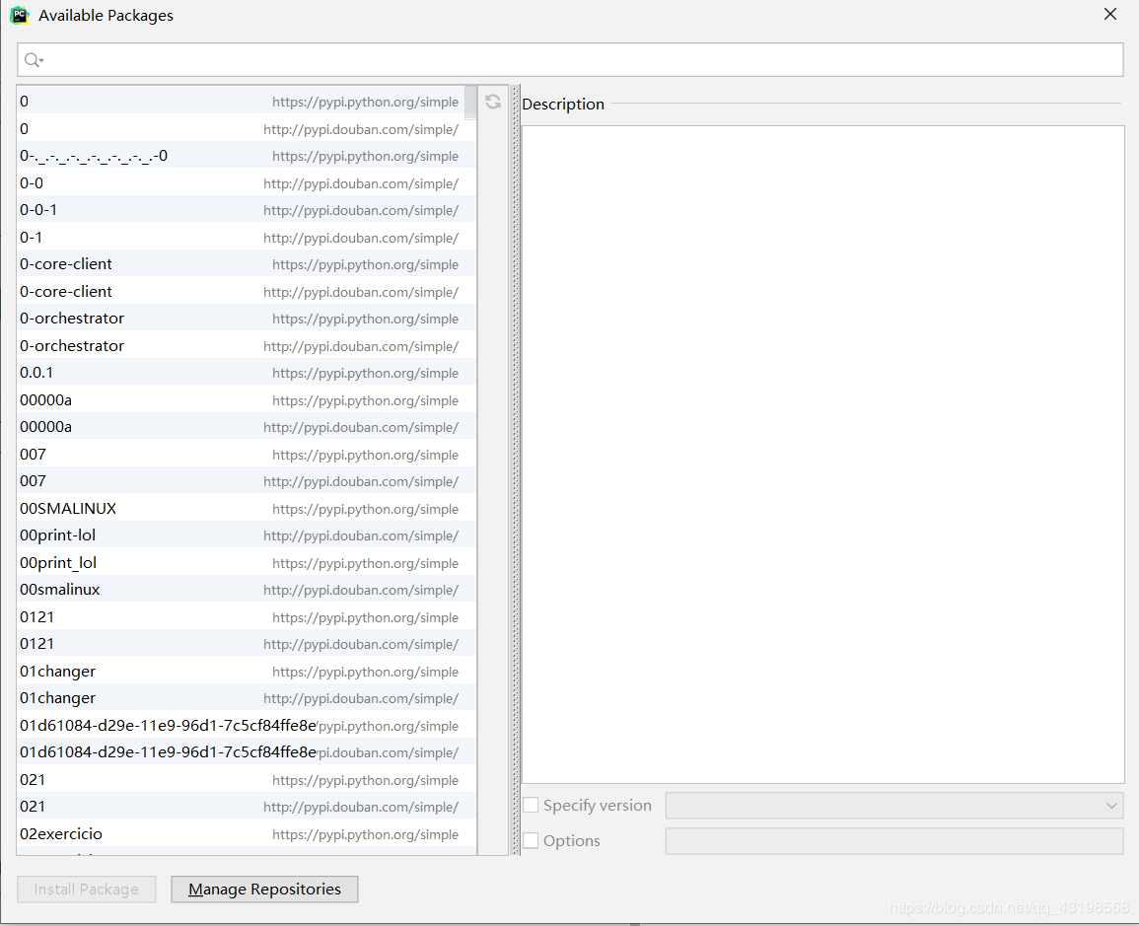
Task: Select 0121 from pypi.python.org
Action: coord(247,616)
